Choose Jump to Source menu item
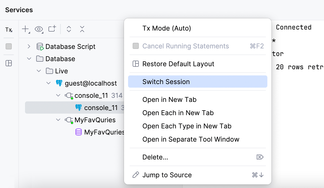 167,175
